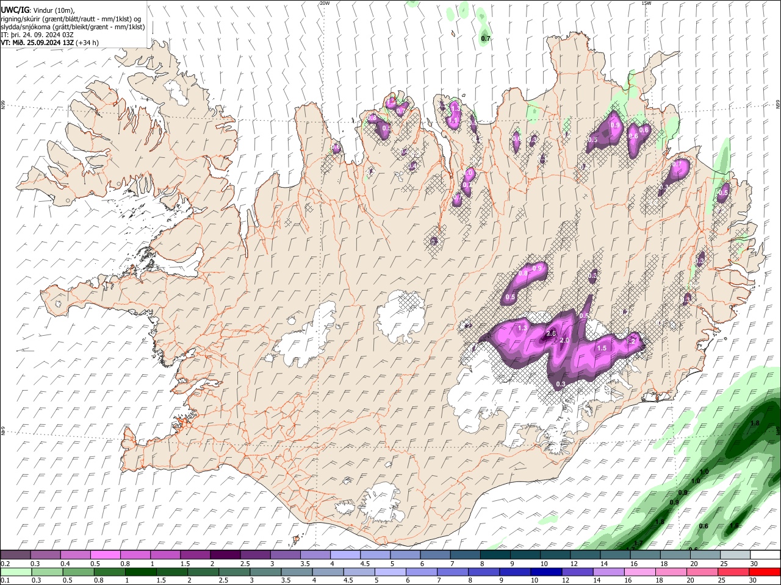Click the rain legend label "0.1" in bottom row
Screen dimensions: 781x585
pos(5,581)
